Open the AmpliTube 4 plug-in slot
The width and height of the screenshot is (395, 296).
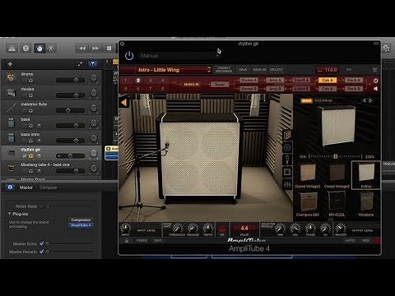81,225
